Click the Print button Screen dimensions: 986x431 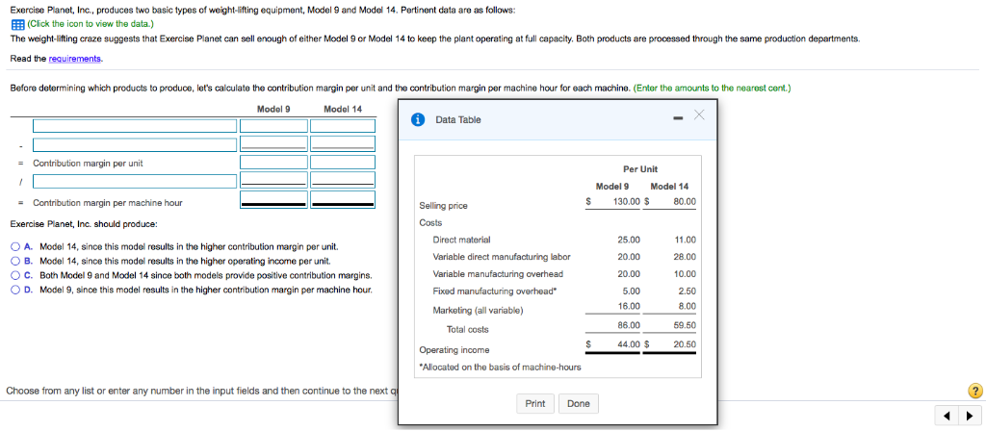click(535, 403)
